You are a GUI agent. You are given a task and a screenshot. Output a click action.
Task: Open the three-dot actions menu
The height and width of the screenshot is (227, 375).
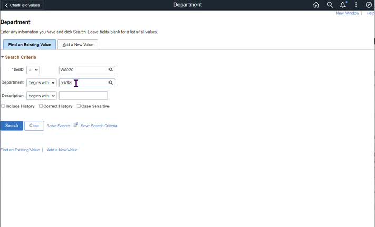click(x=356, y=5)
